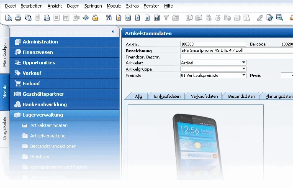Open the Module menu
Viewport: 293px width, 188px height.
click(114, 6)
